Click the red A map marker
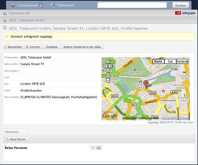Screen dimensions: 198x165 (146, 84)
